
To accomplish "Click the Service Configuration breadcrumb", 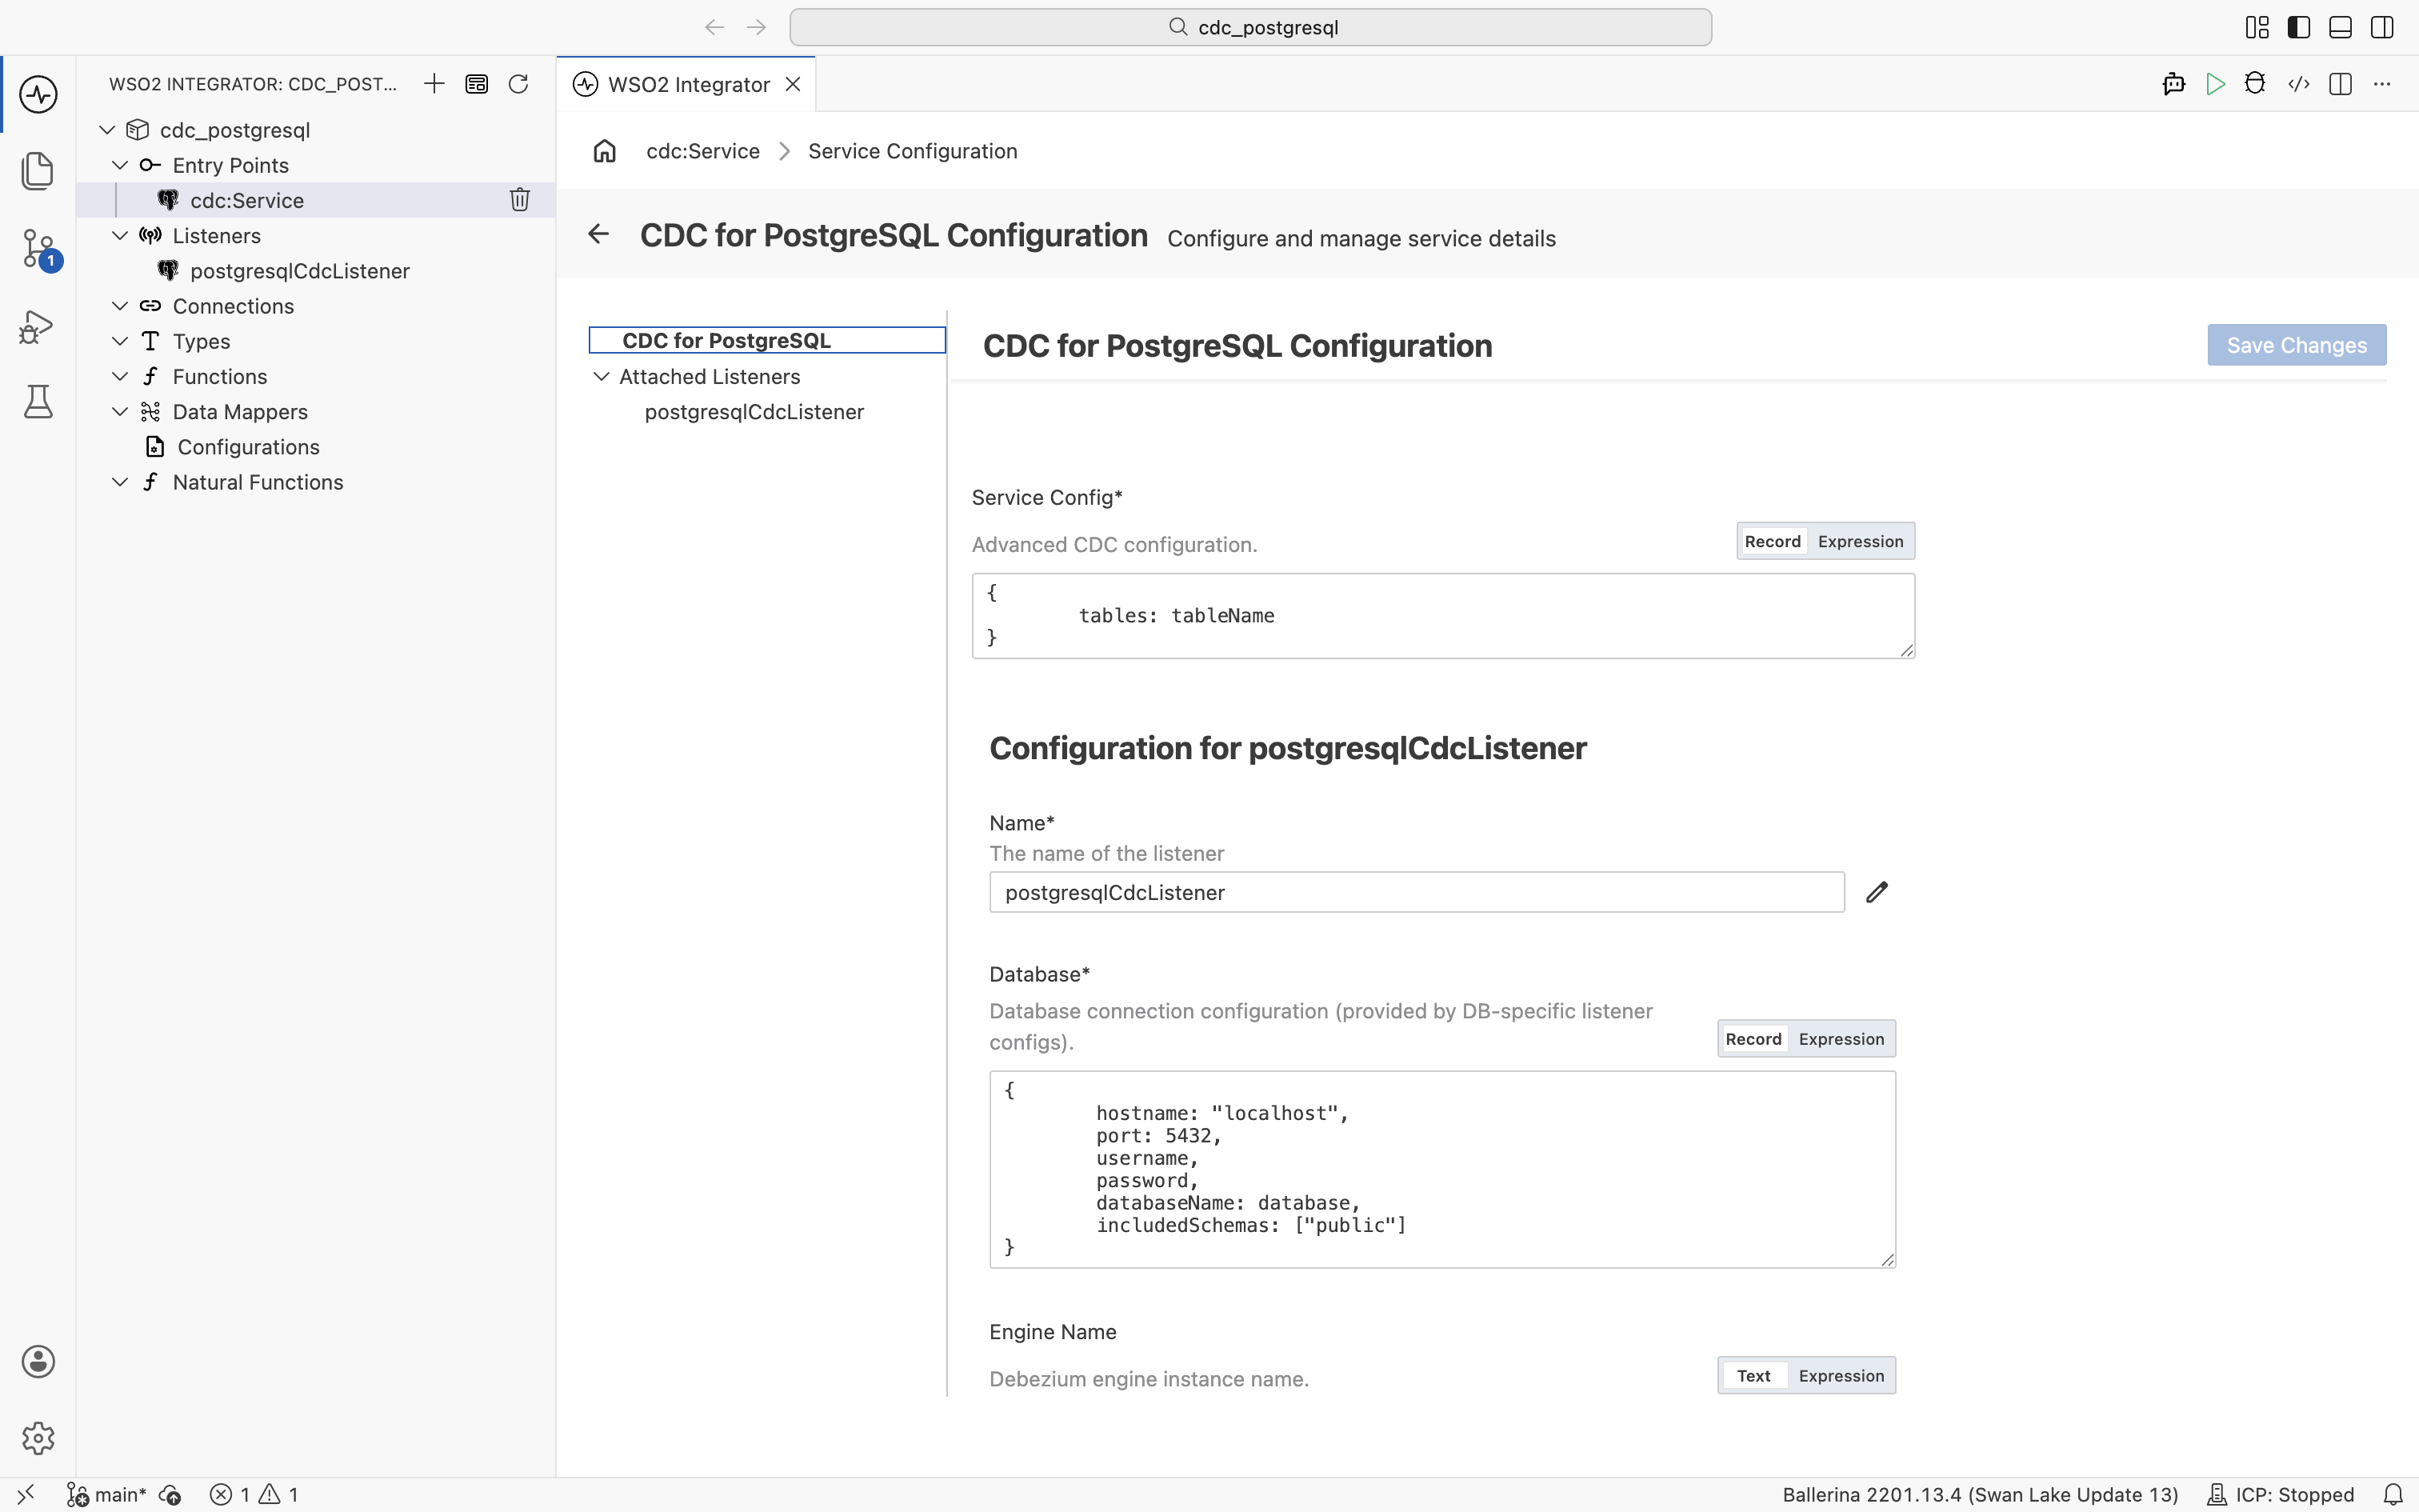I will [913, 151].
